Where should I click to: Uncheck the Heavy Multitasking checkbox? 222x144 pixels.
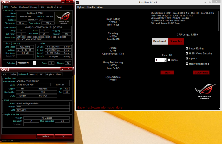coord(187,64)
